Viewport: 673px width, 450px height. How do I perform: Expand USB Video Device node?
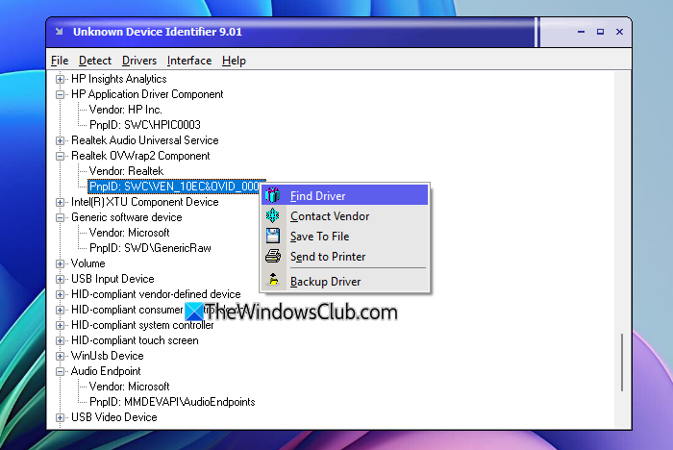(x=60, y=418)
